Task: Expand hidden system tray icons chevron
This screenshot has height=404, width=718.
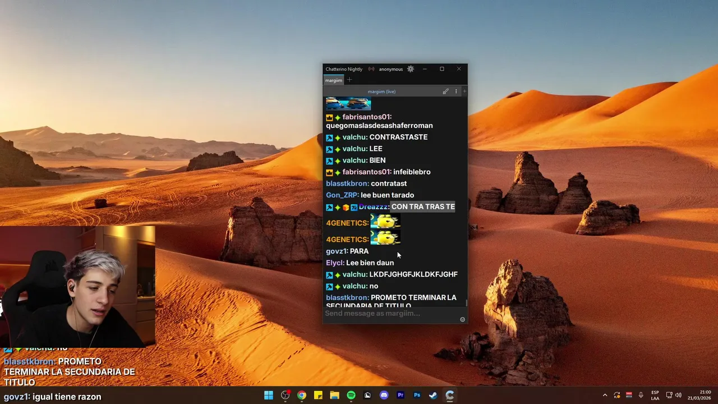Action: (x=605, y=395)
